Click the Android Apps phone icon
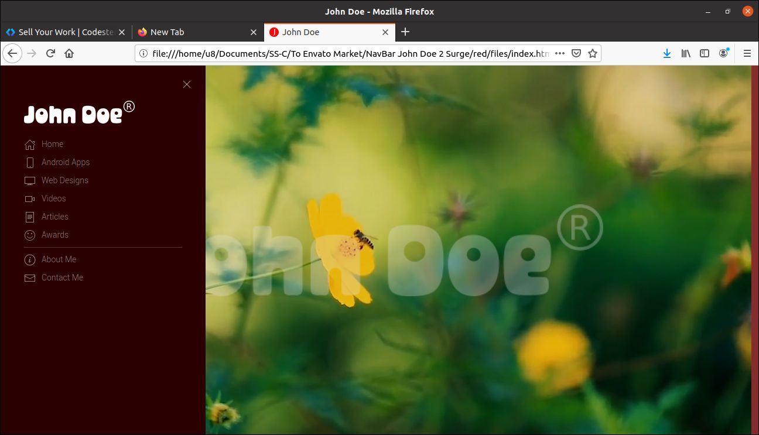This screenshot has width=759, height=435. (30, 163)
